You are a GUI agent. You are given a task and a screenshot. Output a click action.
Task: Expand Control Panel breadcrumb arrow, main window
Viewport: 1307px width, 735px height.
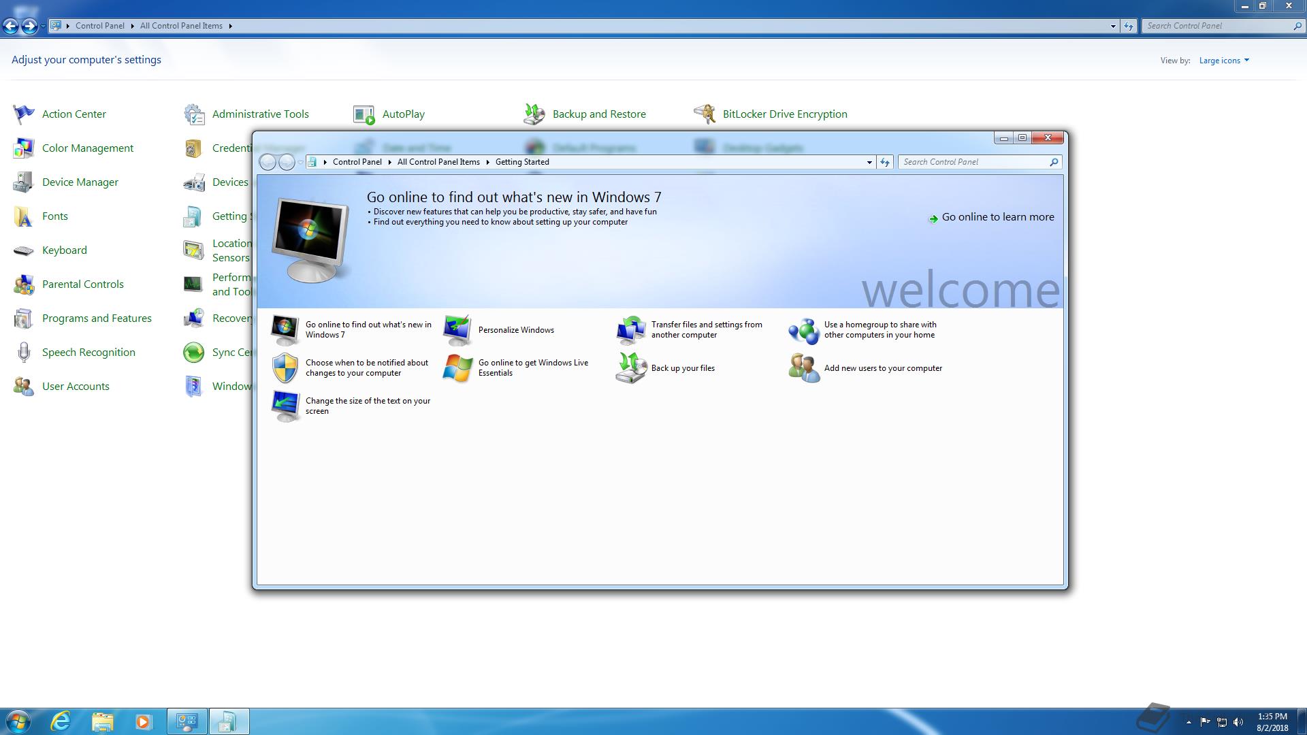pyautogui.click(x=132, y=26)
